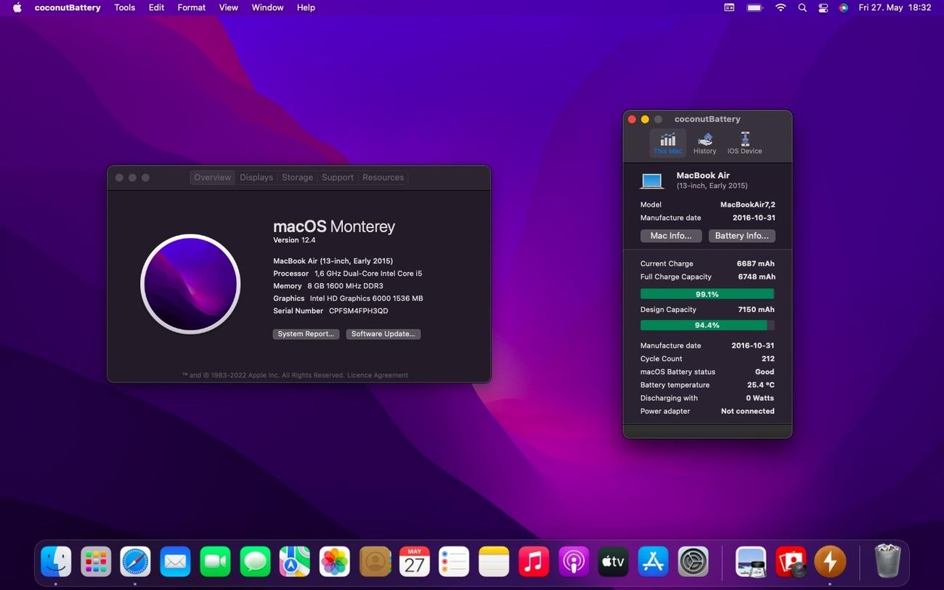
Task: Switch to the Resources tab
Action: (383, 177)
